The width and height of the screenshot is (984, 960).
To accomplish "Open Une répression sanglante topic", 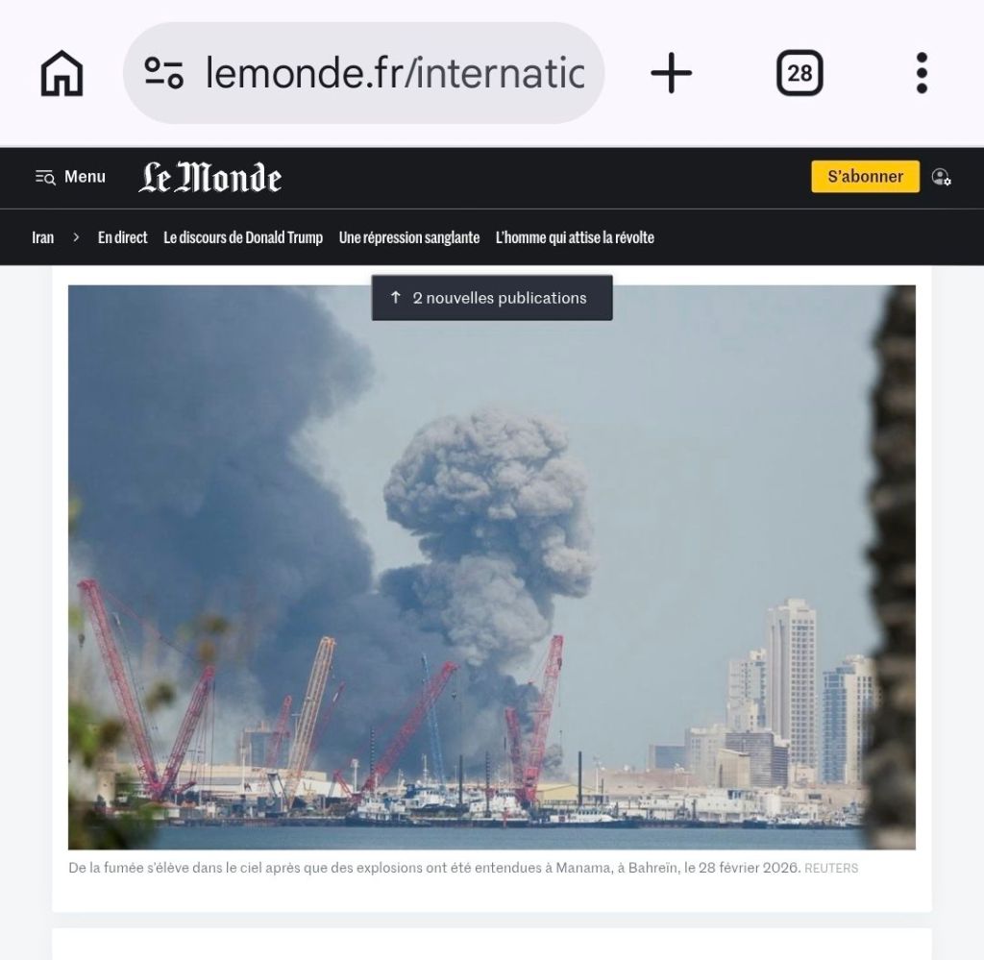I will (409, 237).
